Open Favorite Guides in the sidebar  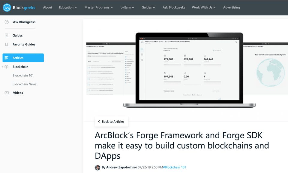point(24,45)
